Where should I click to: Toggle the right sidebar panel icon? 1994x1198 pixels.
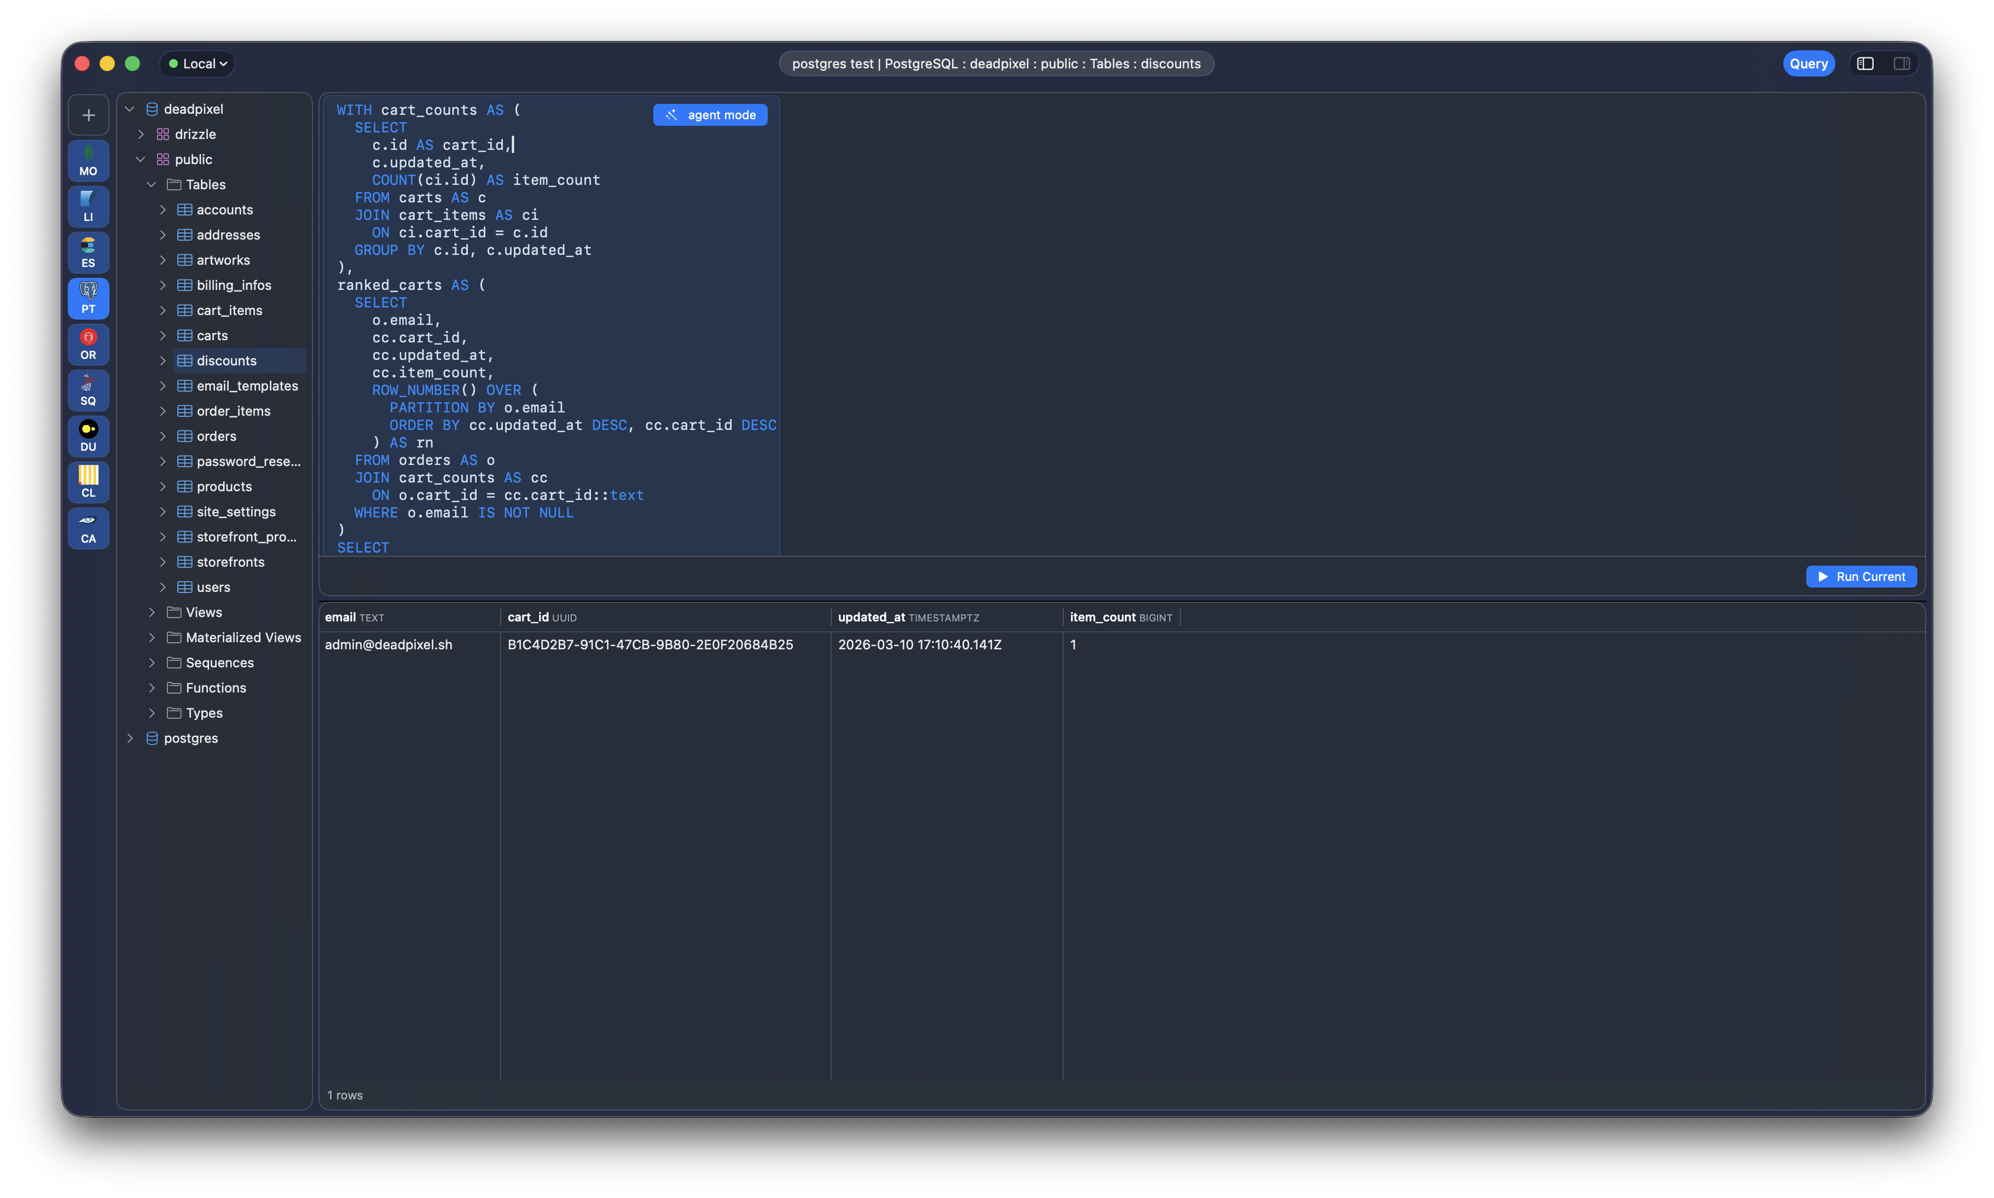pyautogui.click(x=1902, y=64)
